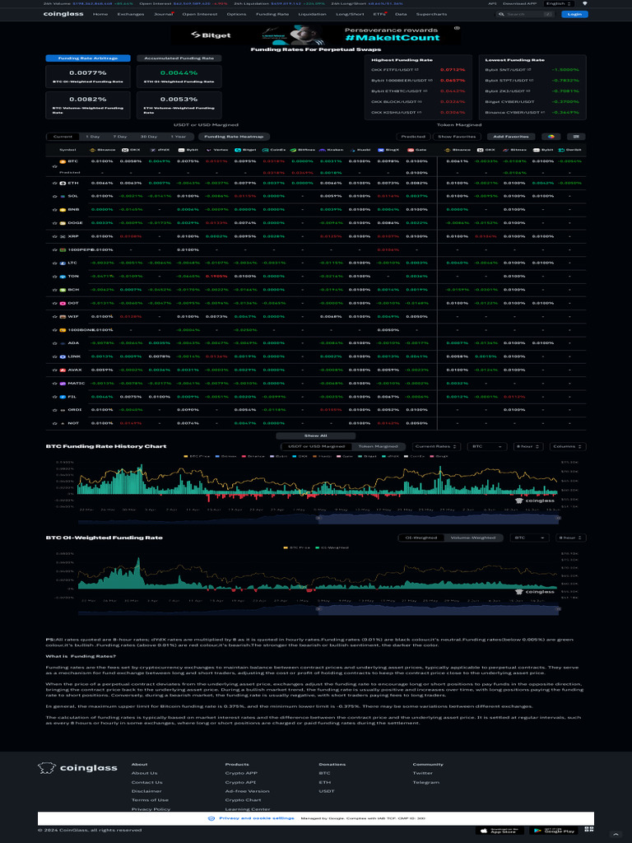This screenshot has width=632, height=843.
Task: Click the ad info icon on banner
Action: coord(457,28)
